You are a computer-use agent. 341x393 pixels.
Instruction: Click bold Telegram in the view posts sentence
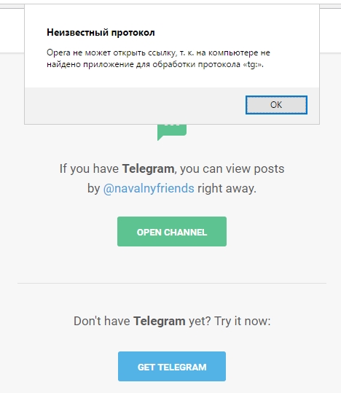148,168
